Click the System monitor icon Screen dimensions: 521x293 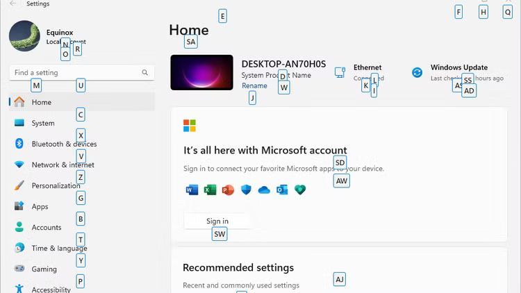(x=19, y=123)
